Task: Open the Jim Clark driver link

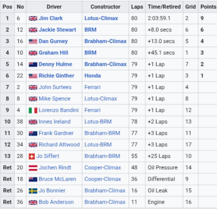Action: (x=51, y=18)
